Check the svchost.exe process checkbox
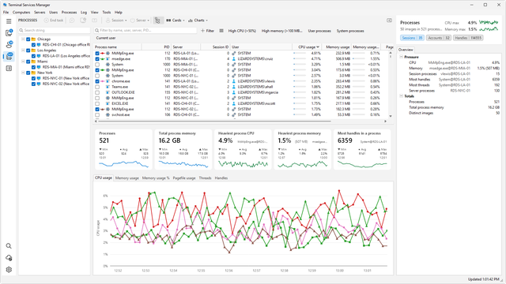Viewport: 506px width, 284px height. click(97, 115)
